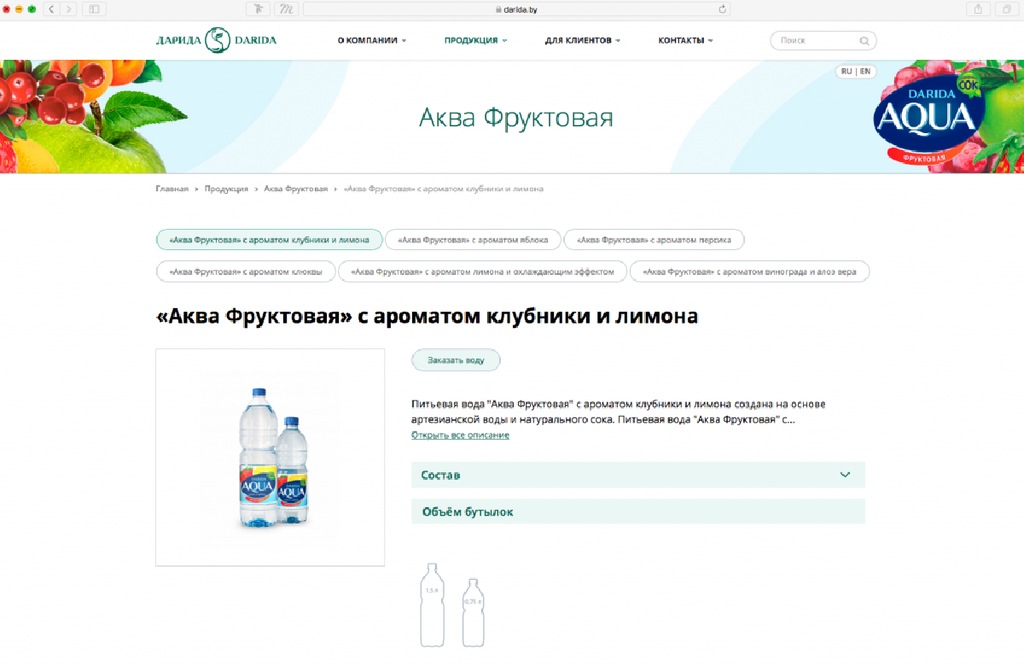
Task: Open the ДЛЯ КЛИЕНТОВ dropdown menu
Action: 582,40
